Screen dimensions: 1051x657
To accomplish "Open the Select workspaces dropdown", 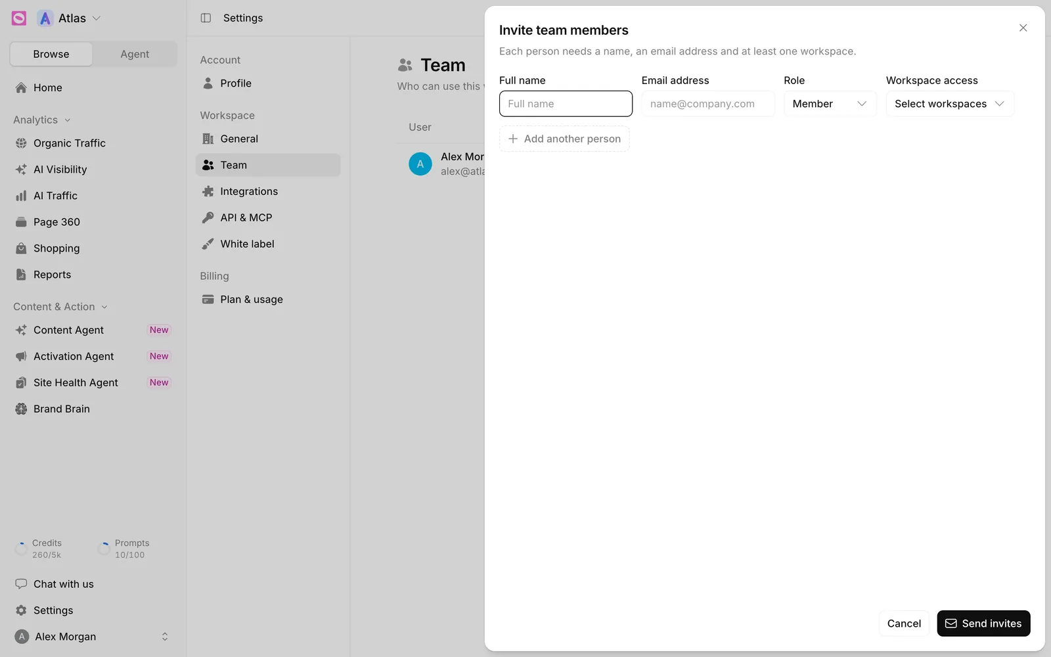I will [950, 104].
